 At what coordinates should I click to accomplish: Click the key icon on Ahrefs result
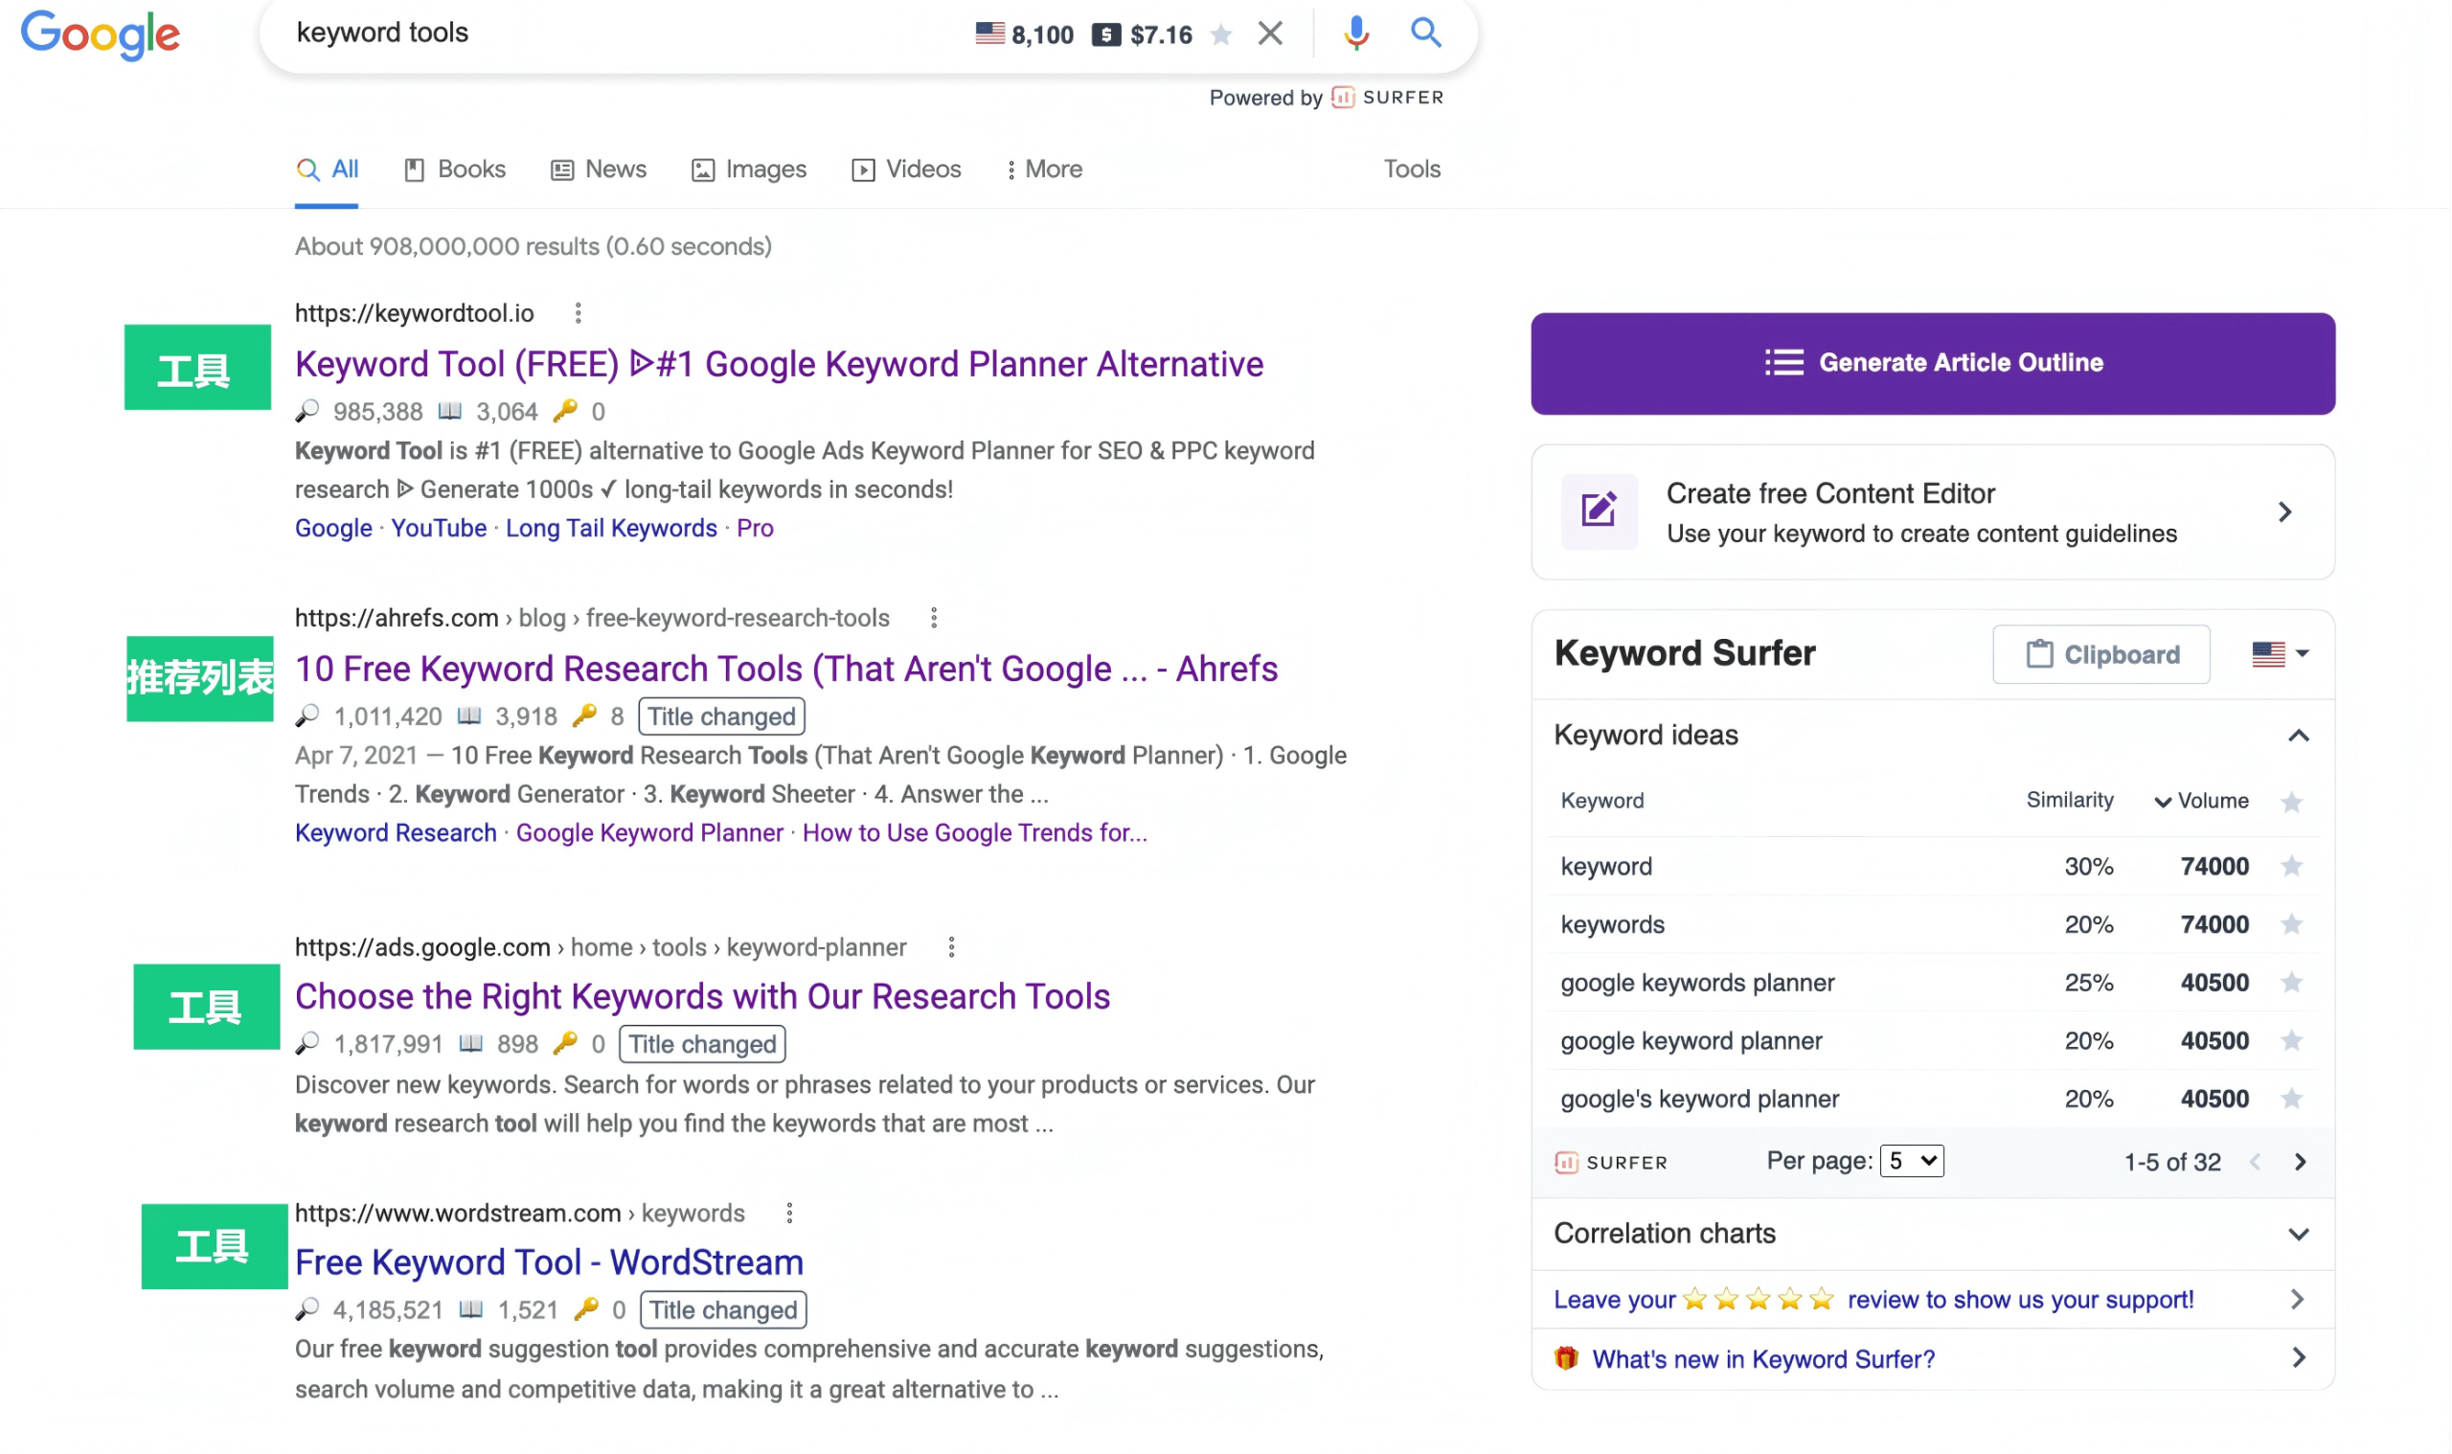[x=585, y=716]
